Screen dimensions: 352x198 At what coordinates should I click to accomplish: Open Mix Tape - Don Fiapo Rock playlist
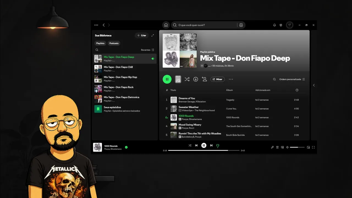pos(125,89)
